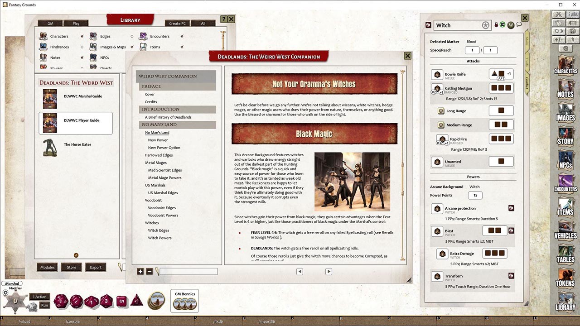Click the speech bubble icon on Witch sheet

519,24
